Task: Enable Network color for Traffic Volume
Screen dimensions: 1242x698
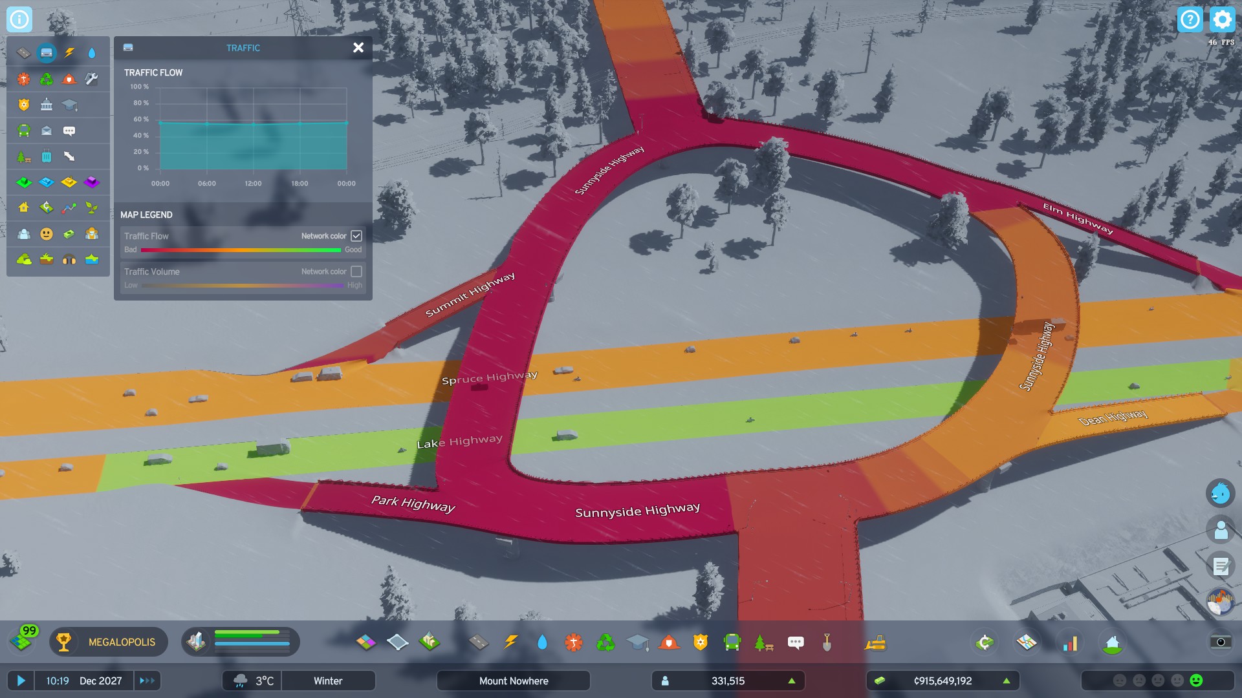Action: coord(356,272)
